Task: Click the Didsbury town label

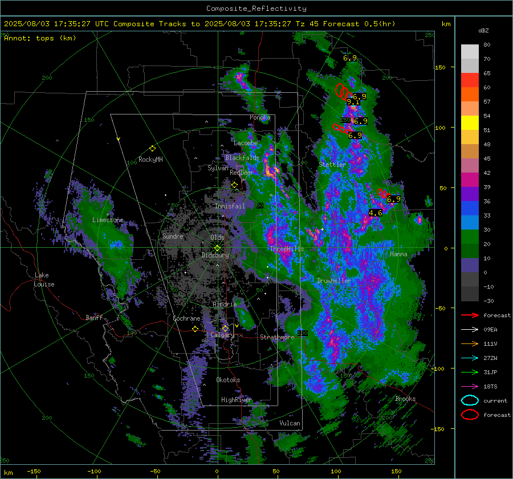Action: [215, 255]
